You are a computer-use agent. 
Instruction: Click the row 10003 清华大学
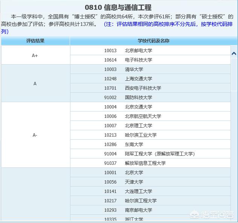point(150,69)
